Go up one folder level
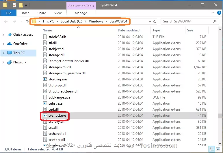Image resolution: width=223 pixels, height=153 pixels. (27, 21)
